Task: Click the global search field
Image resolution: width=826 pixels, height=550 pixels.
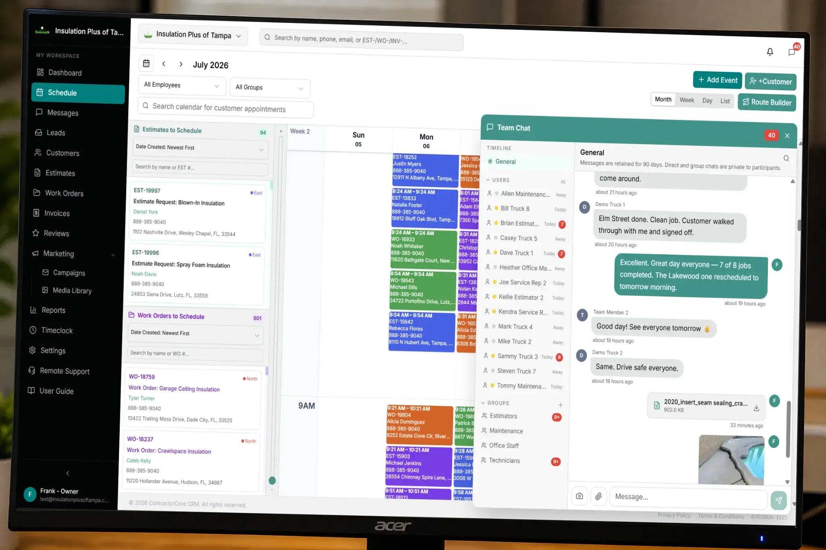Action: [361, 39]
